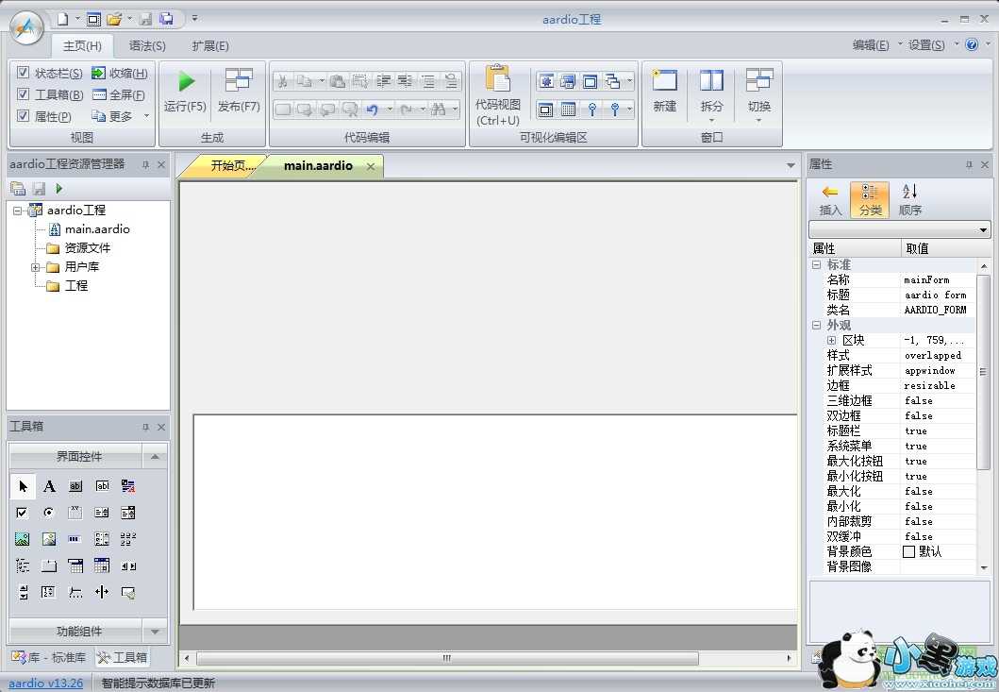Pin the 属性 properties panel
Screen dimensions: 999x692
pyautogui.click(x=969, y=164)
